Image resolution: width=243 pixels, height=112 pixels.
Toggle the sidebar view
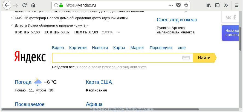coord(217,5)
